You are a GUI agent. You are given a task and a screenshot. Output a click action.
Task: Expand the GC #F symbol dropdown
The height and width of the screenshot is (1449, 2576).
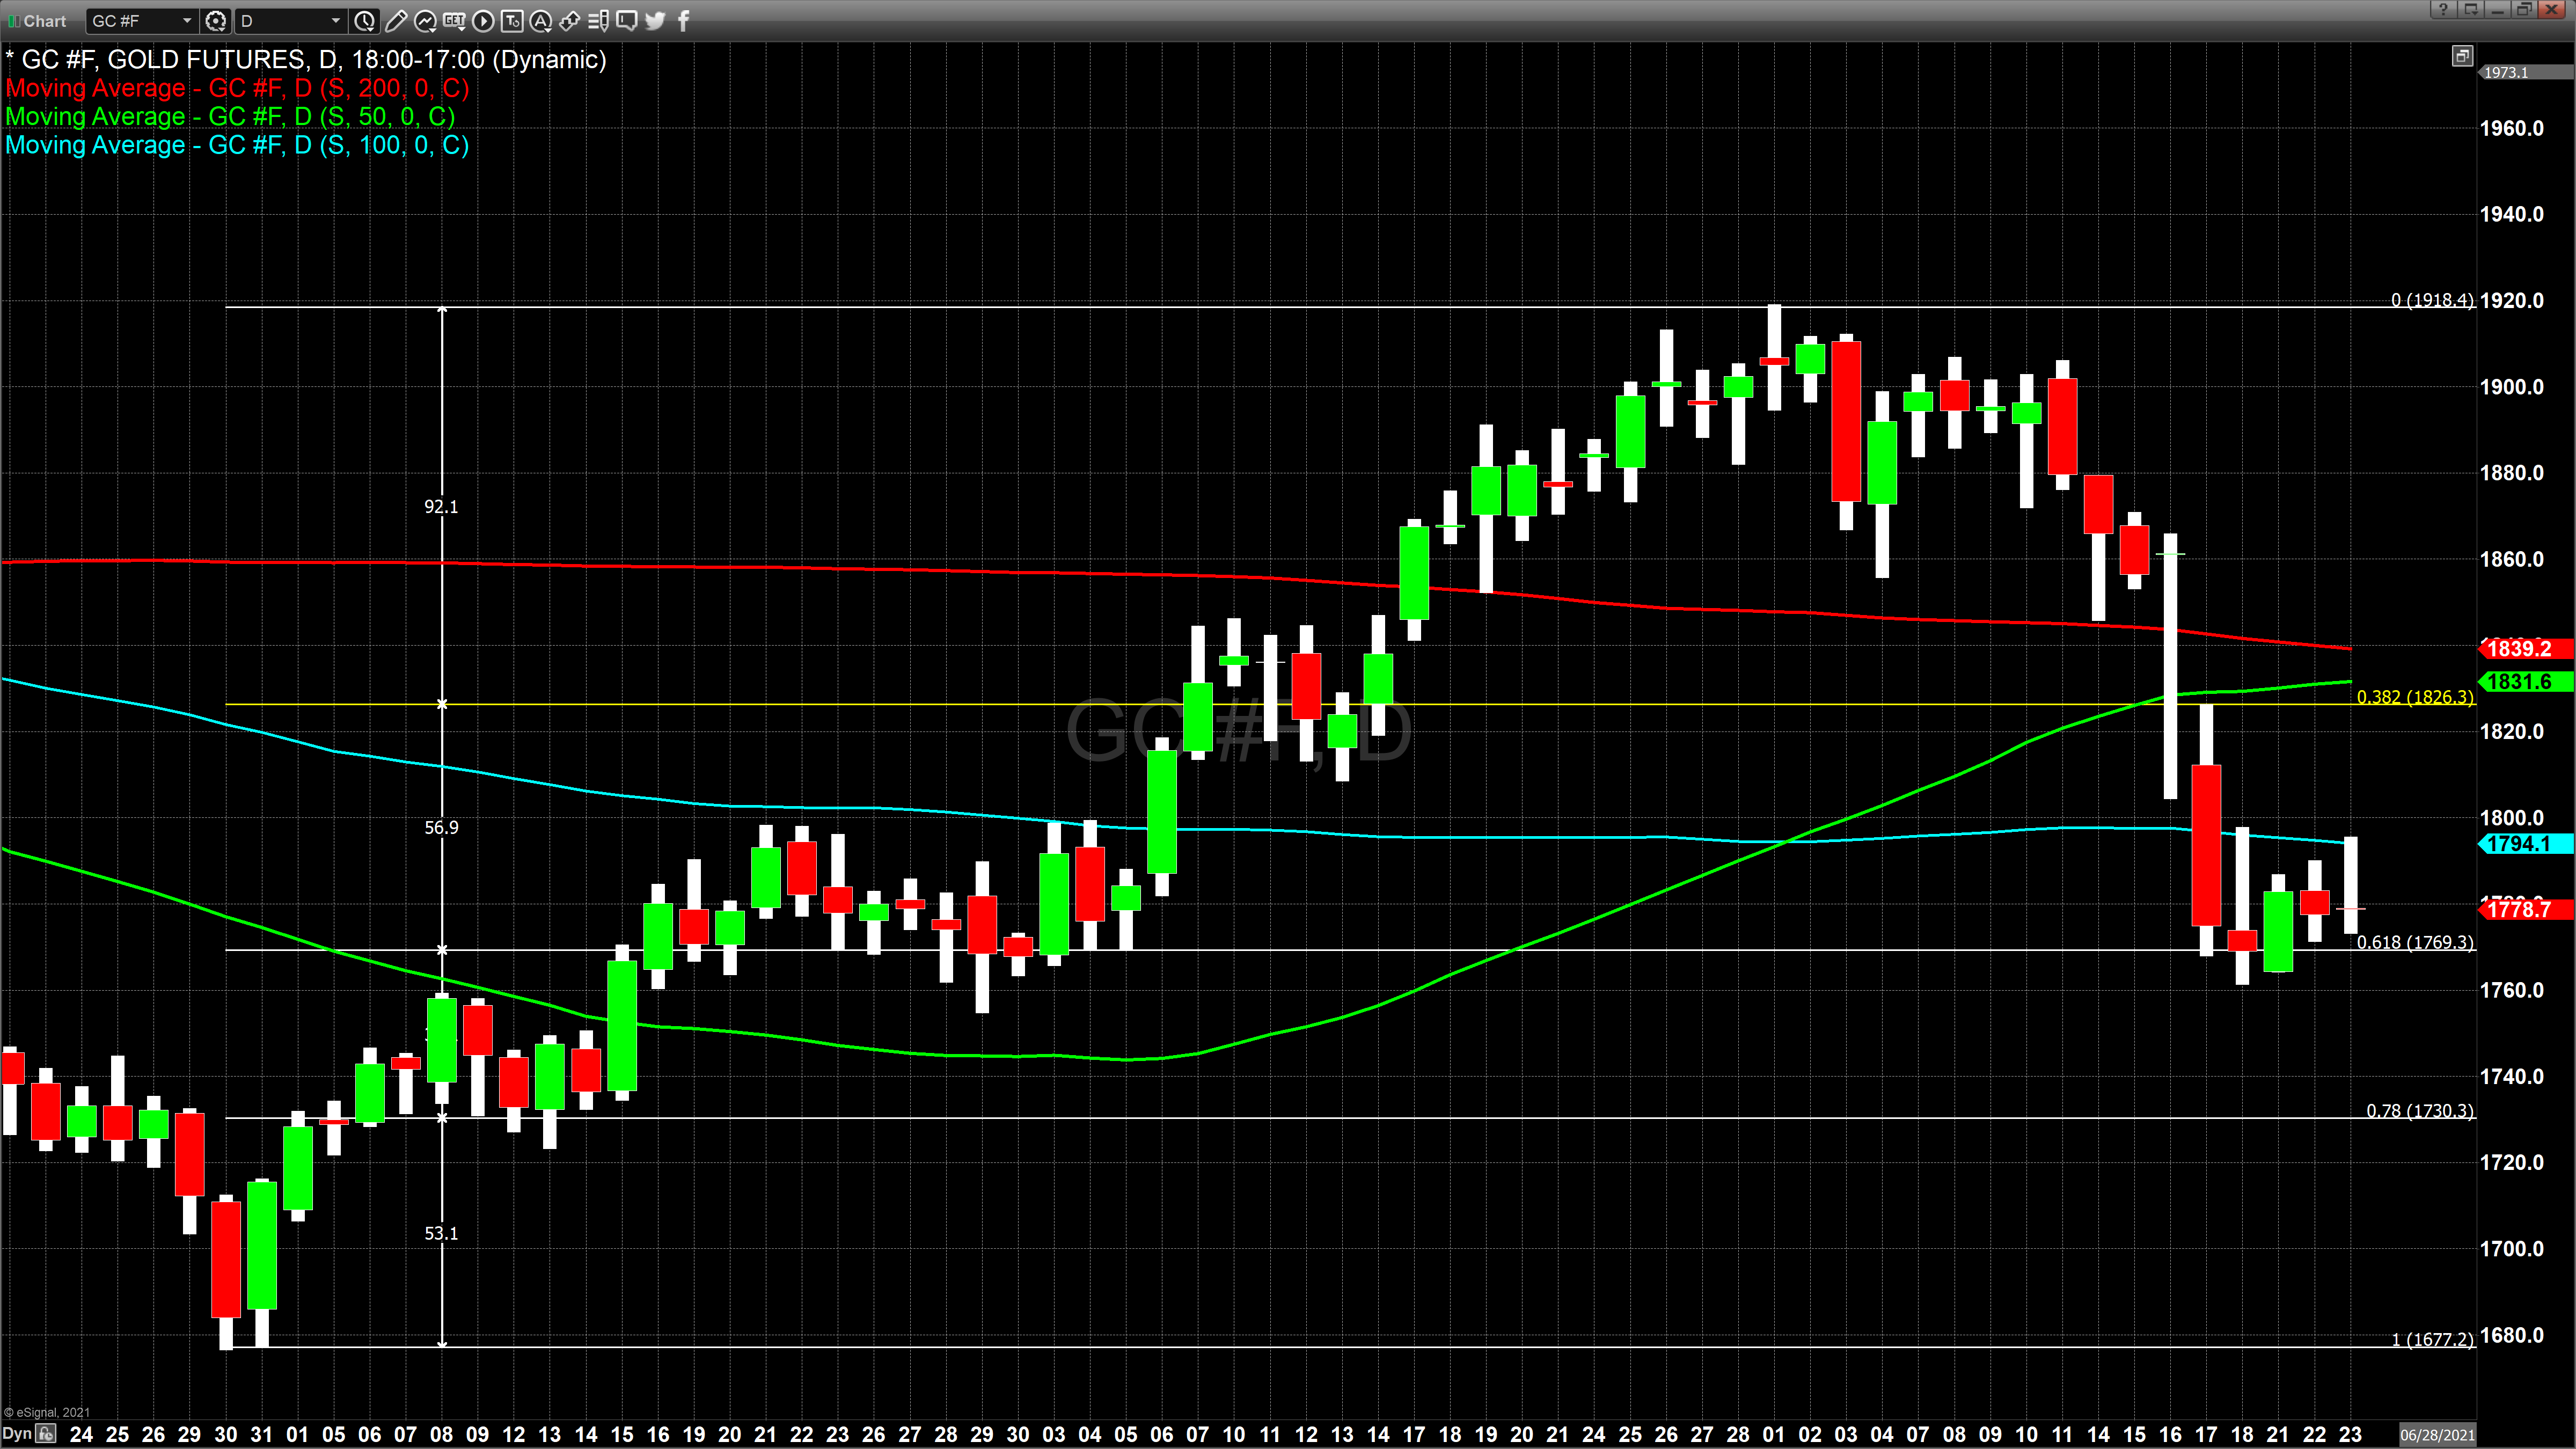[x=187, y=21]
